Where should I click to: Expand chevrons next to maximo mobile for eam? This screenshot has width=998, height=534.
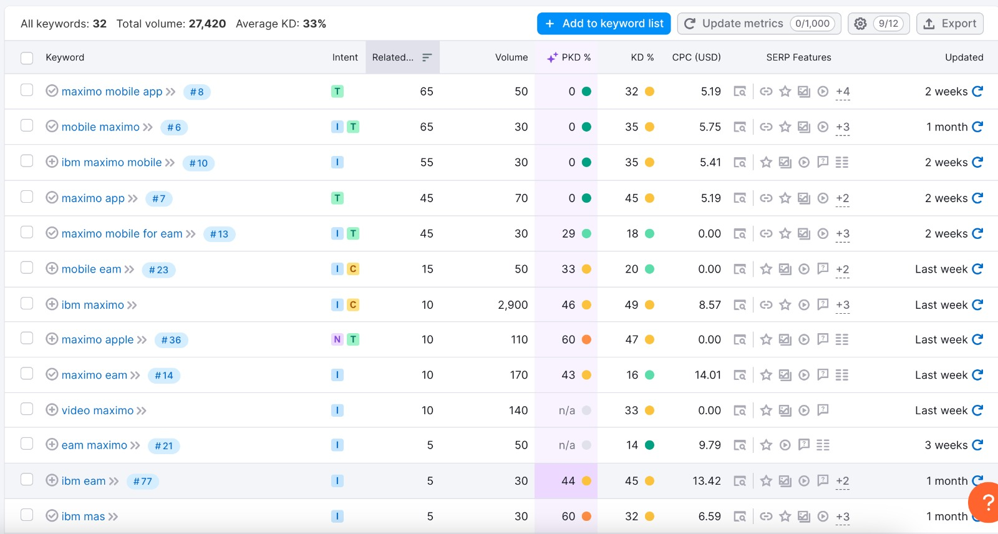click(191, 234)
